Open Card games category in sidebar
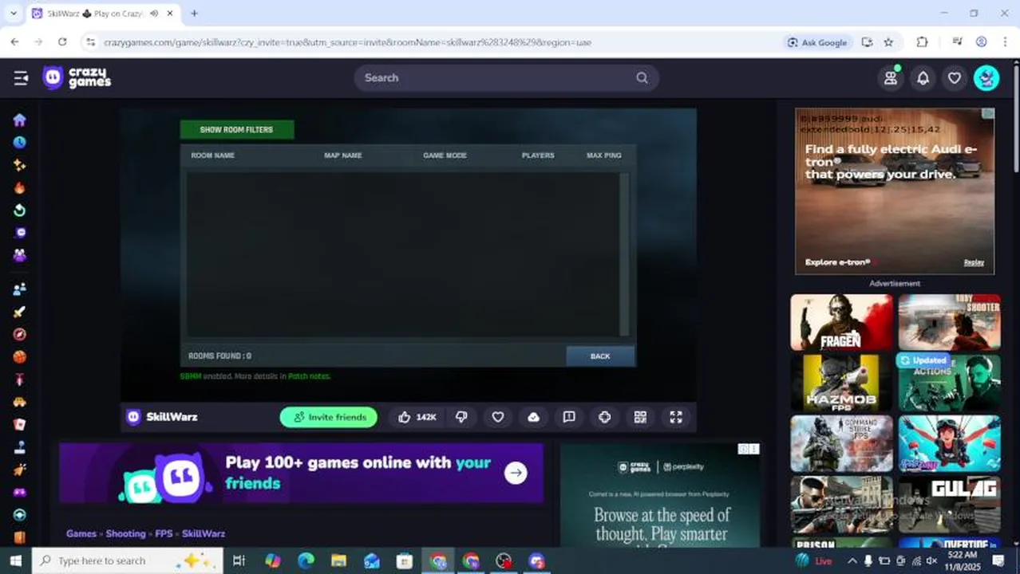 click(x=20, y=425)
